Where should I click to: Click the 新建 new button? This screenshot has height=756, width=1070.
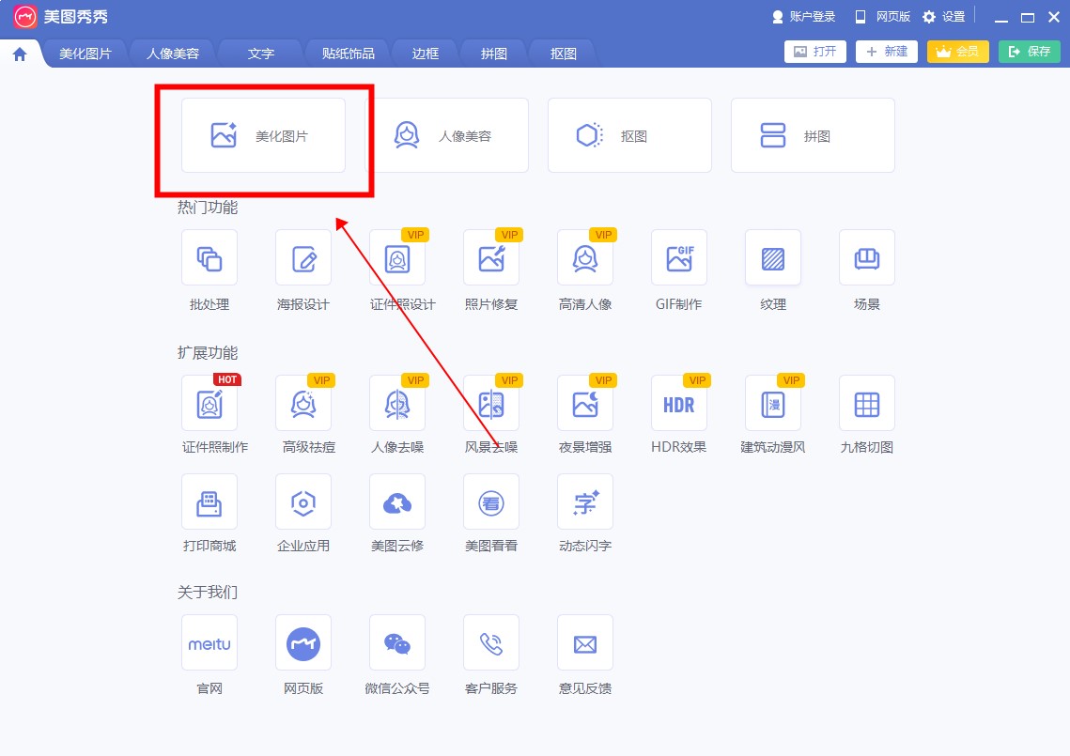coord(886,52)
